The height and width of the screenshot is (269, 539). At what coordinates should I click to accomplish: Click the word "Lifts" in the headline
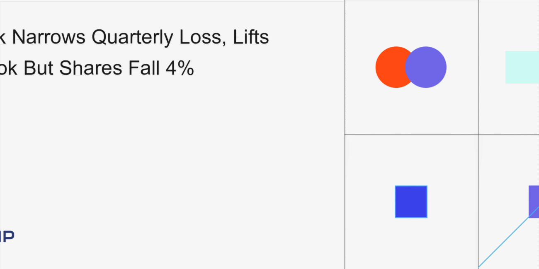tap(251, 37)
